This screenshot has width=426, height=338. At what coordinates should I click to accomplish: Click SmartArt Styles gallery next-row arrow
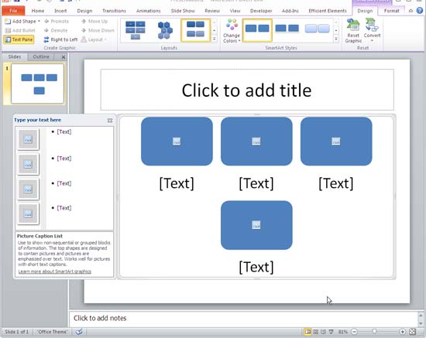pos(336,30)
